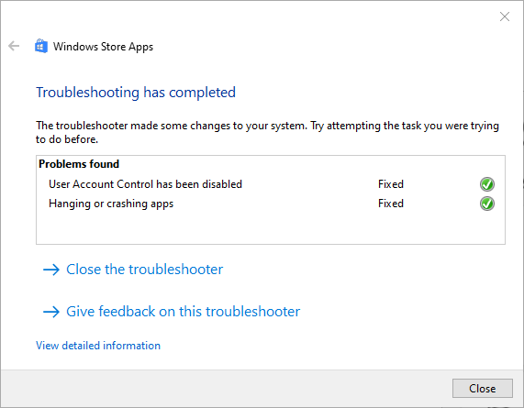Close the dialog with the X icon
The width and height of the screenshot is (524, 408).
click(x=505, y=17)
